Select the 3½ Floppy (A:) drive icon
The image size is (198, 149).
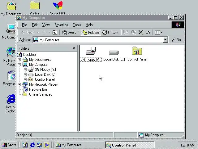[x=91, y=51]
